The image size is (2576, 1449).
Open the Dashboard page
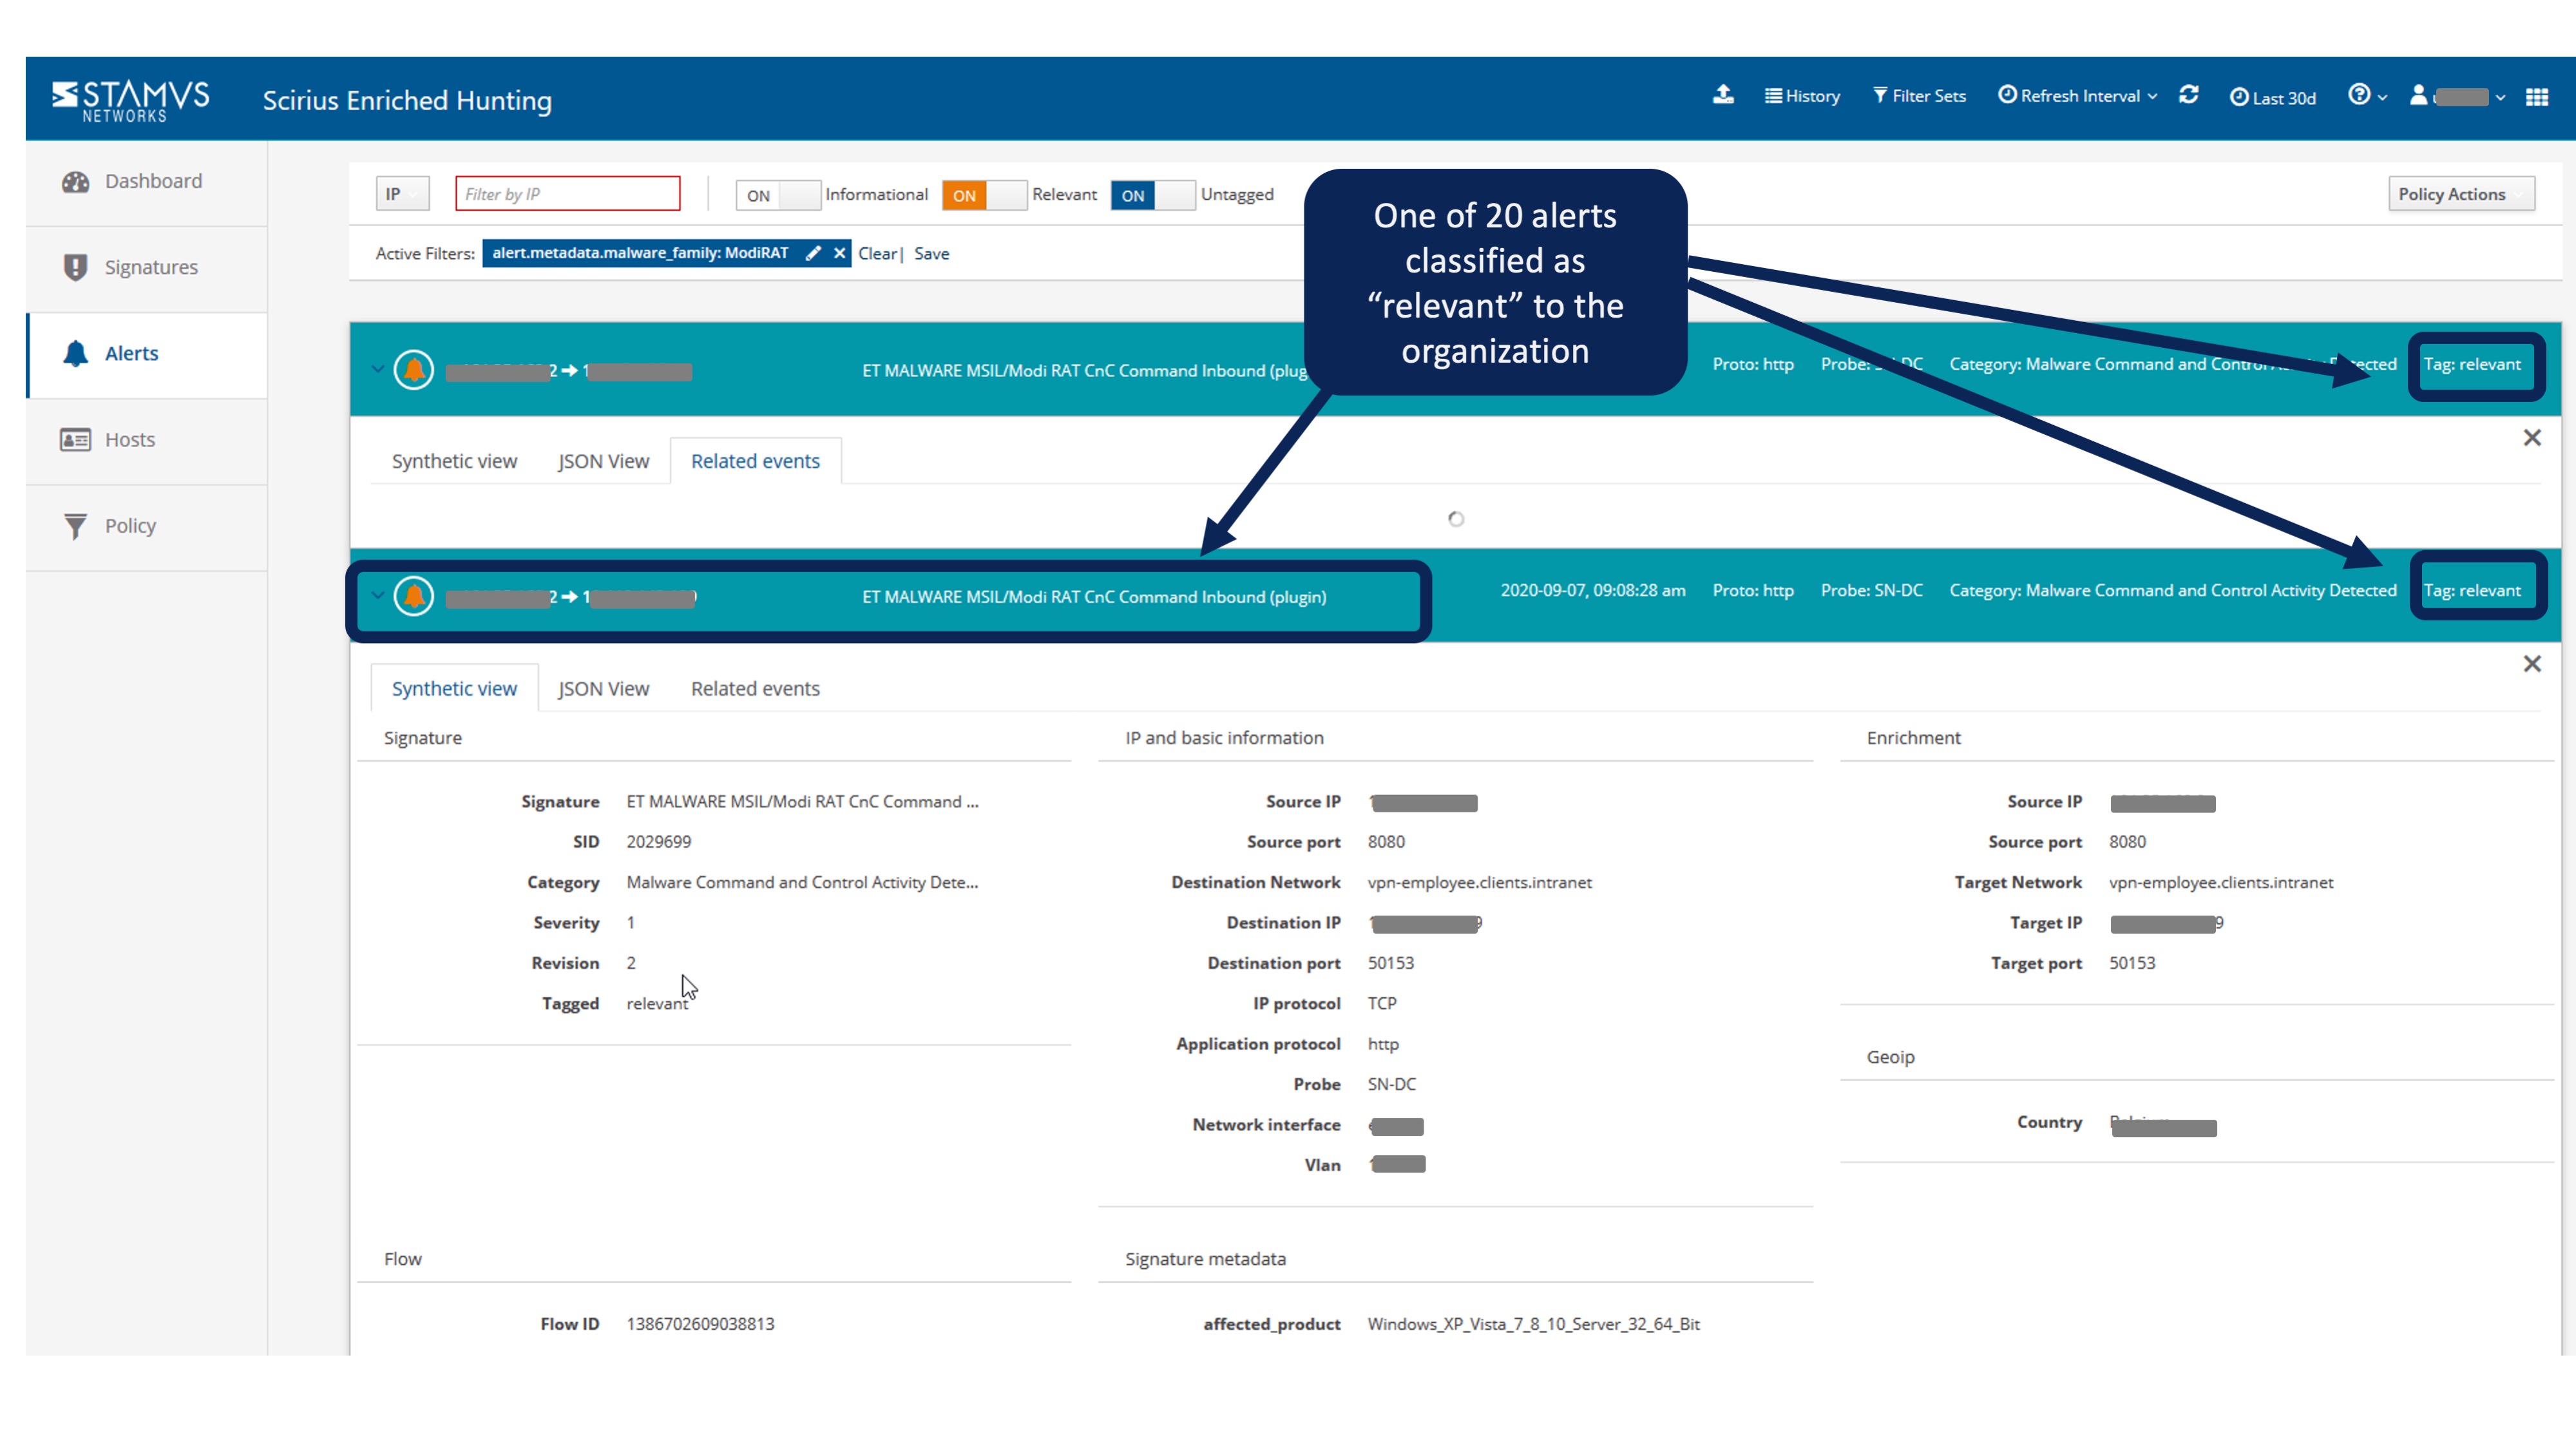click(152, 181)
